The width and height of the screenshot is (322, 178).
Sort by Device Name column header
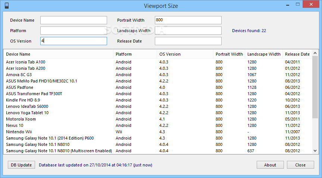pos(58,54)
